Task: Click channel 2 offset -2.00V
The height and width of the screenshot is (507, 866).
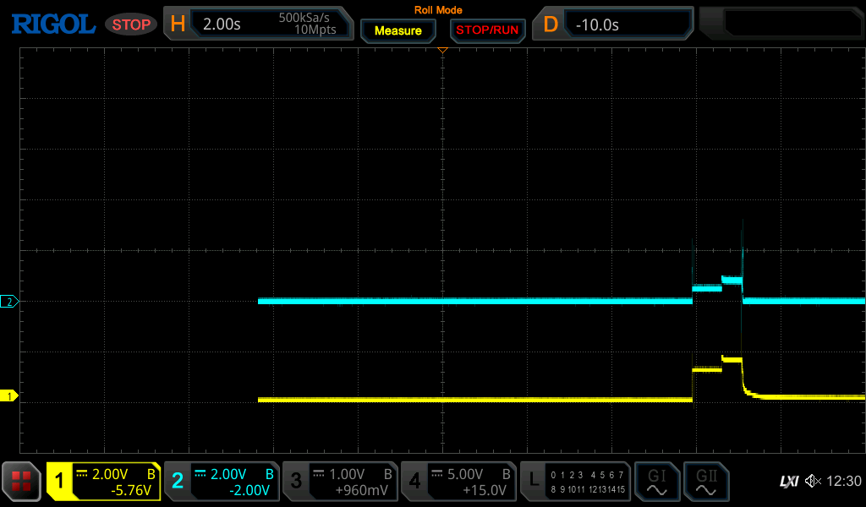Action: click(x=249, y=490)
